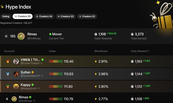Click the gold medal icon for UMER
This screenshot has width=173, height=103.
(x=8, y=61)
